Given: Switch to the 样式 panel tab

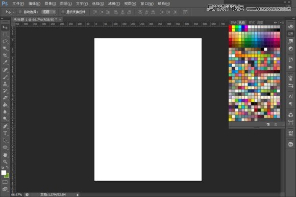Looking at the screenshot, I should 252,22.
